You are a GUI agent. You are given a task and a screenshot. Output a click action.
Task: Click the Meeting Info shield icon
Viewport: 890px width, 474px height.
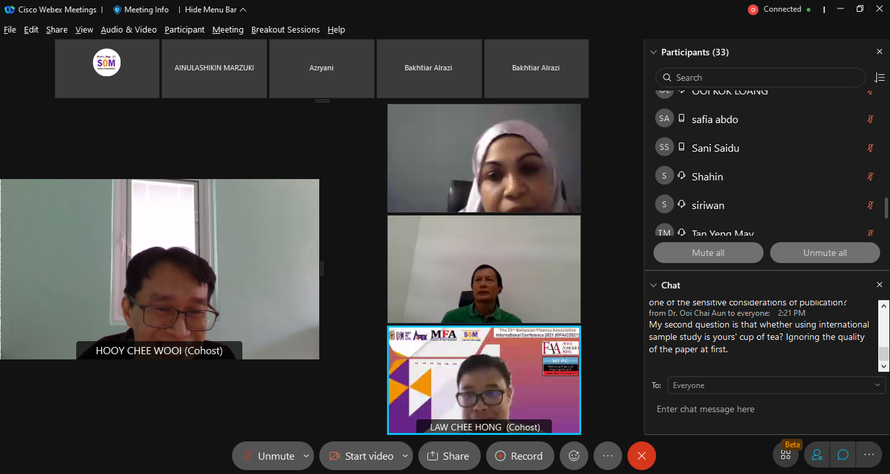coord(117,10)
